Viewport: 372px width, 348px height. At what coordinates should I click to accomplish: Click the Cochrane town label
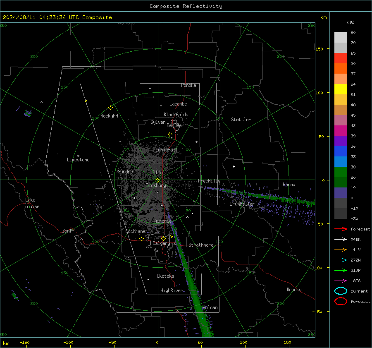coord(135,231)
